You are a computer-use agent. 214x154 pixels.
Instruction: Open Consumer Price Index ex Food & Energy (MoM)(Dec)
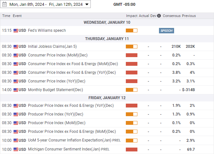pyautogui.click(x=73, y=64)
